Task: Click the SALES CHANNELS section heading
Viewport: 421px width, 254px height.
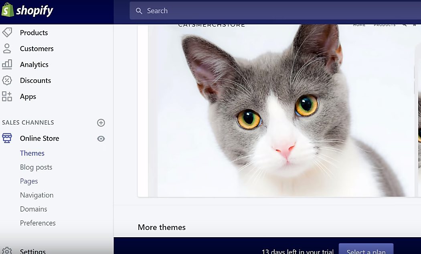Action: pyautogui.click(x=28, y=123)
